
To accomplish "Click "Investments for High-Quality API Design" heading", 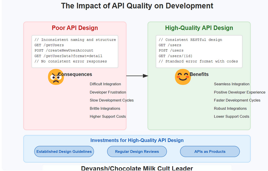I will [x=137, y=140].
